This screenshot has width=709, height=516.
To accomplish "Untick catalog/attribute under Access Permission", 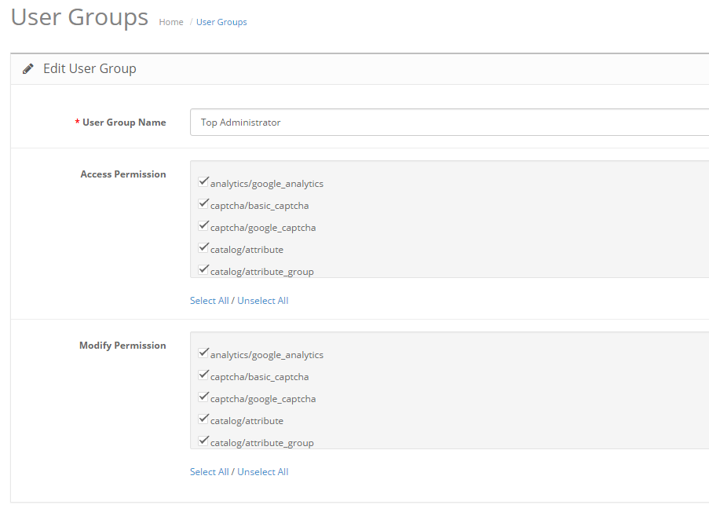I will [x=204, y=248].
